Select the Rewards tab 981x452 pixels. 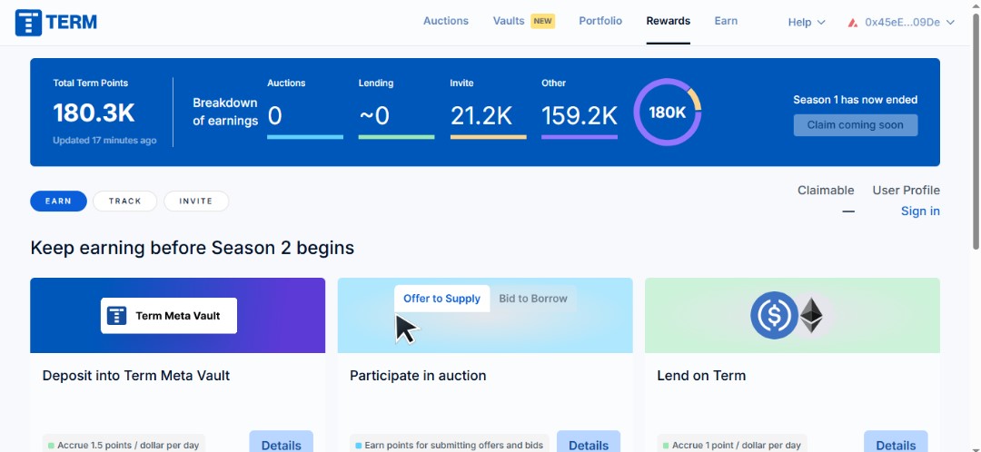click(669, 21)
